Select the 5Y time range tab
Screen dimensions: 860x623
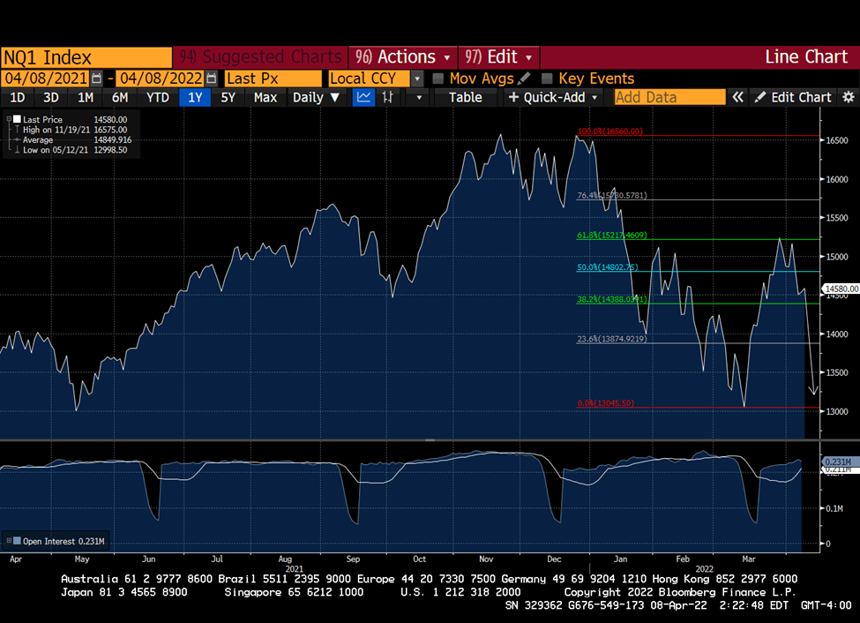228,97
